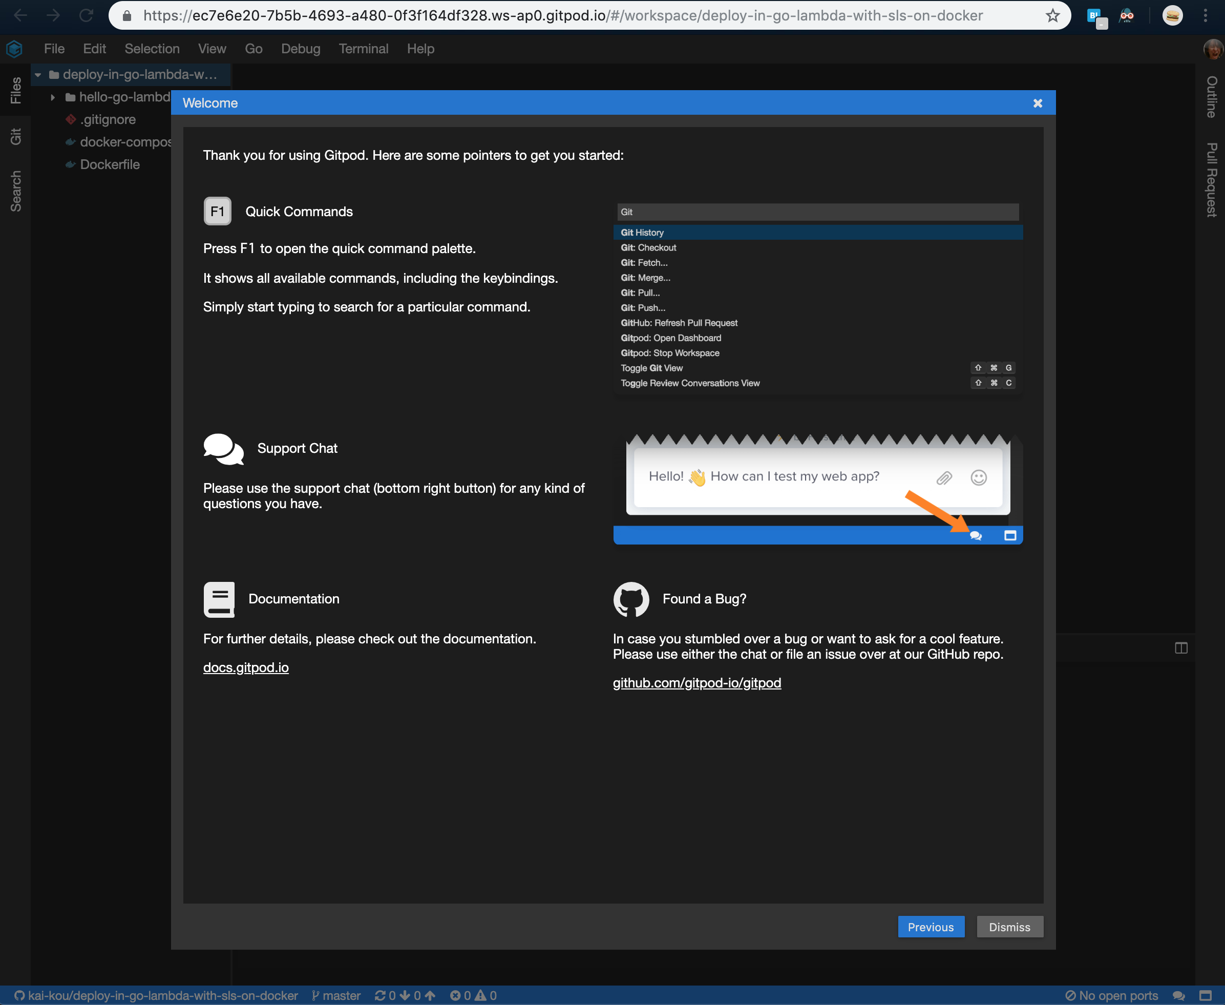Expand the hello-go-lambda folder
Viewport: 1225px width, 1005px height.
pyautogui.click(x=53, y=97)
